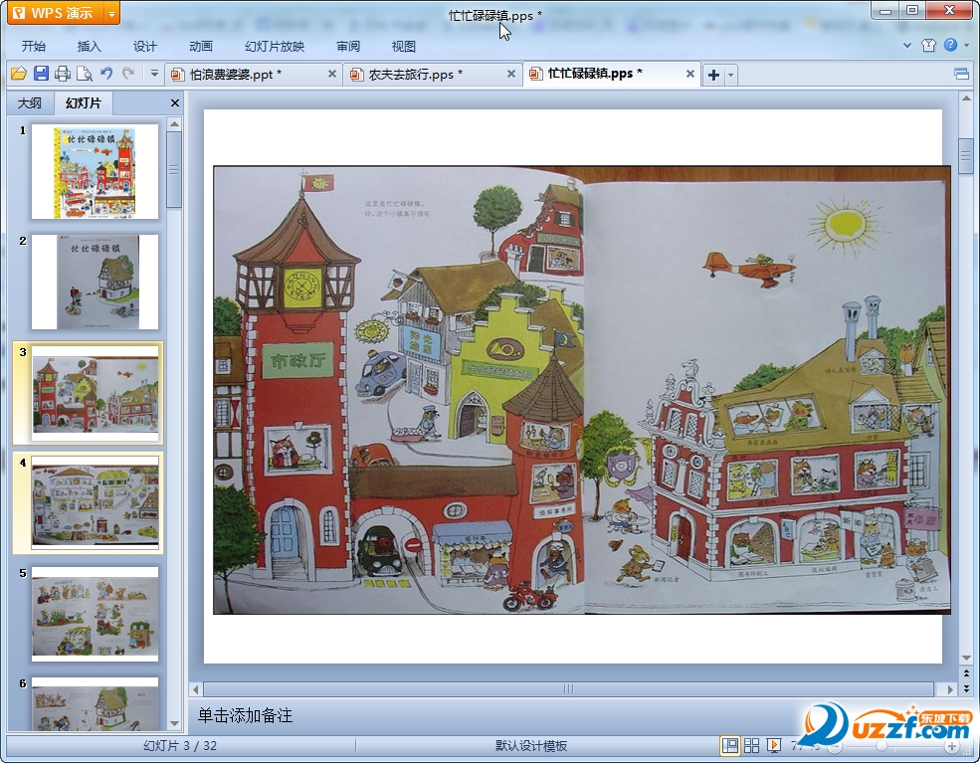Open the 视图 menu tab
The height and width of the screenshot is (763, 980).
(403, 46)
